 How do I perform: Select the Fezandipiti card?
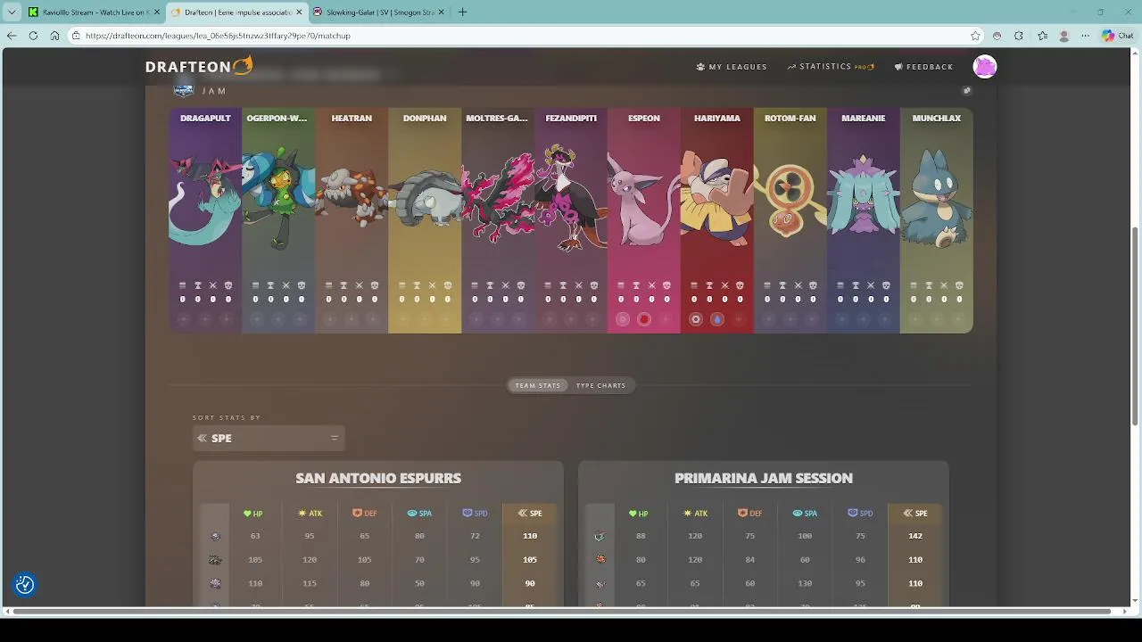571,220
